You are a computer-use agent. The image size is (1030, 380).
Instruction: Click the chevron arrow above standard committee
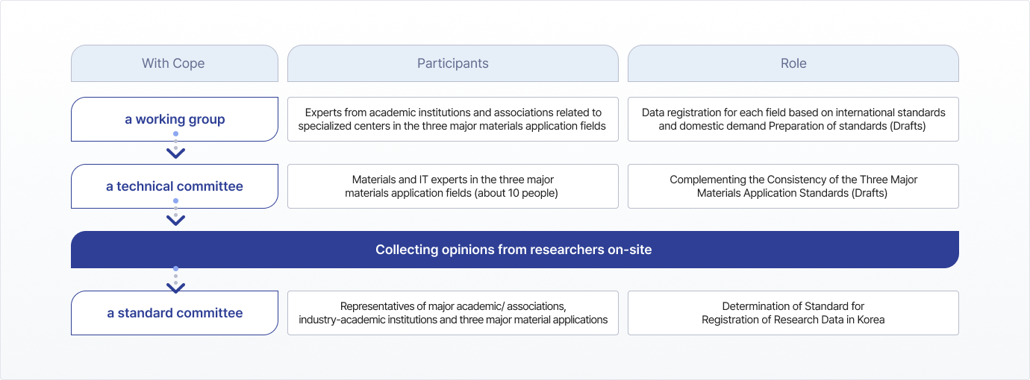pos(175,288)
